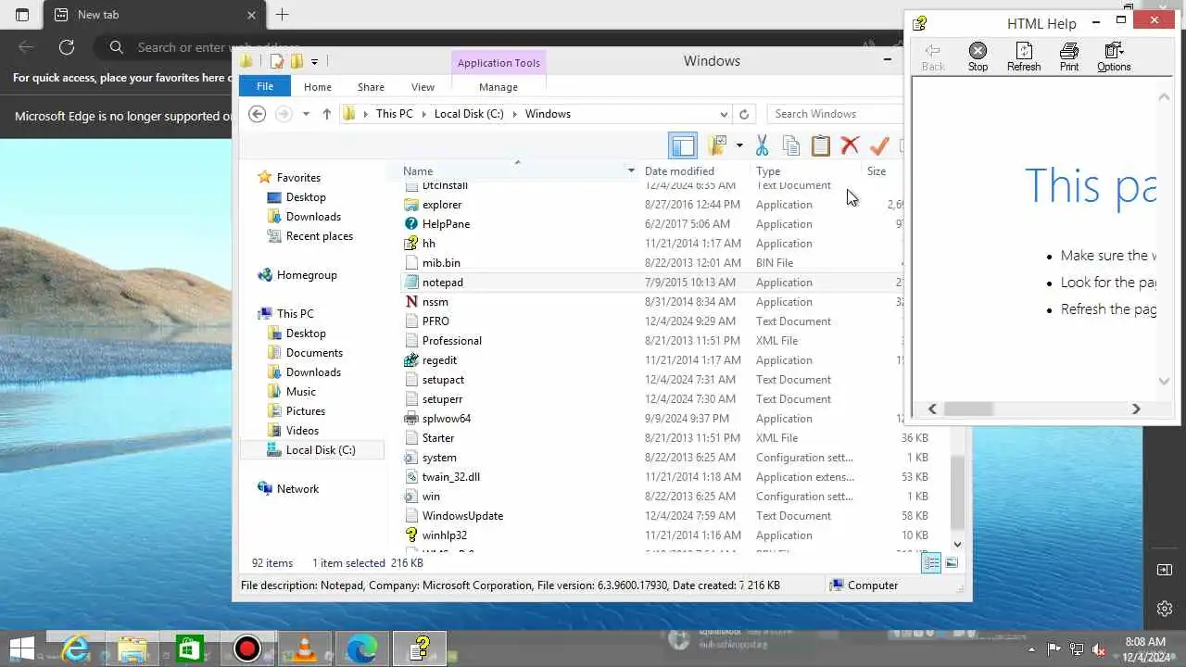Click the file list vertical scrollbar down arrow

click(957, 545)
